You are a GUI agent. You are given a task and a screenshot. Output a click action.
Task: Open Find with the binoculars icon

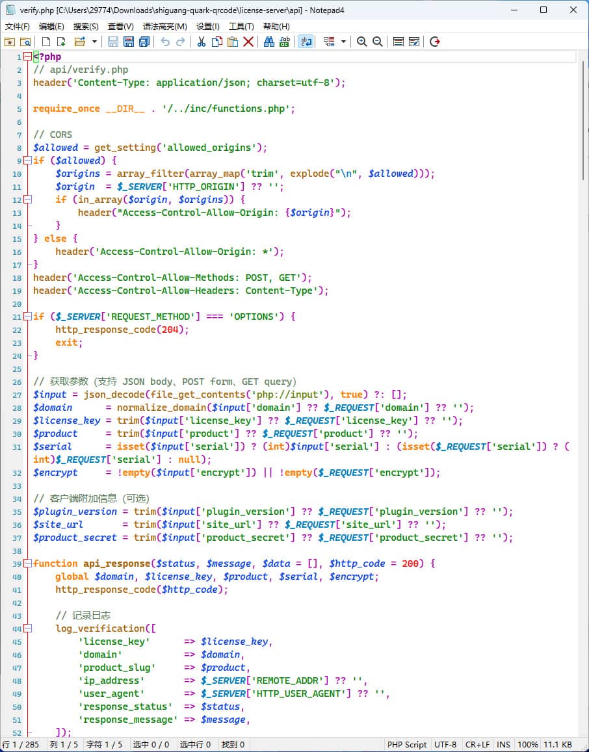click(x=269, y=42)
